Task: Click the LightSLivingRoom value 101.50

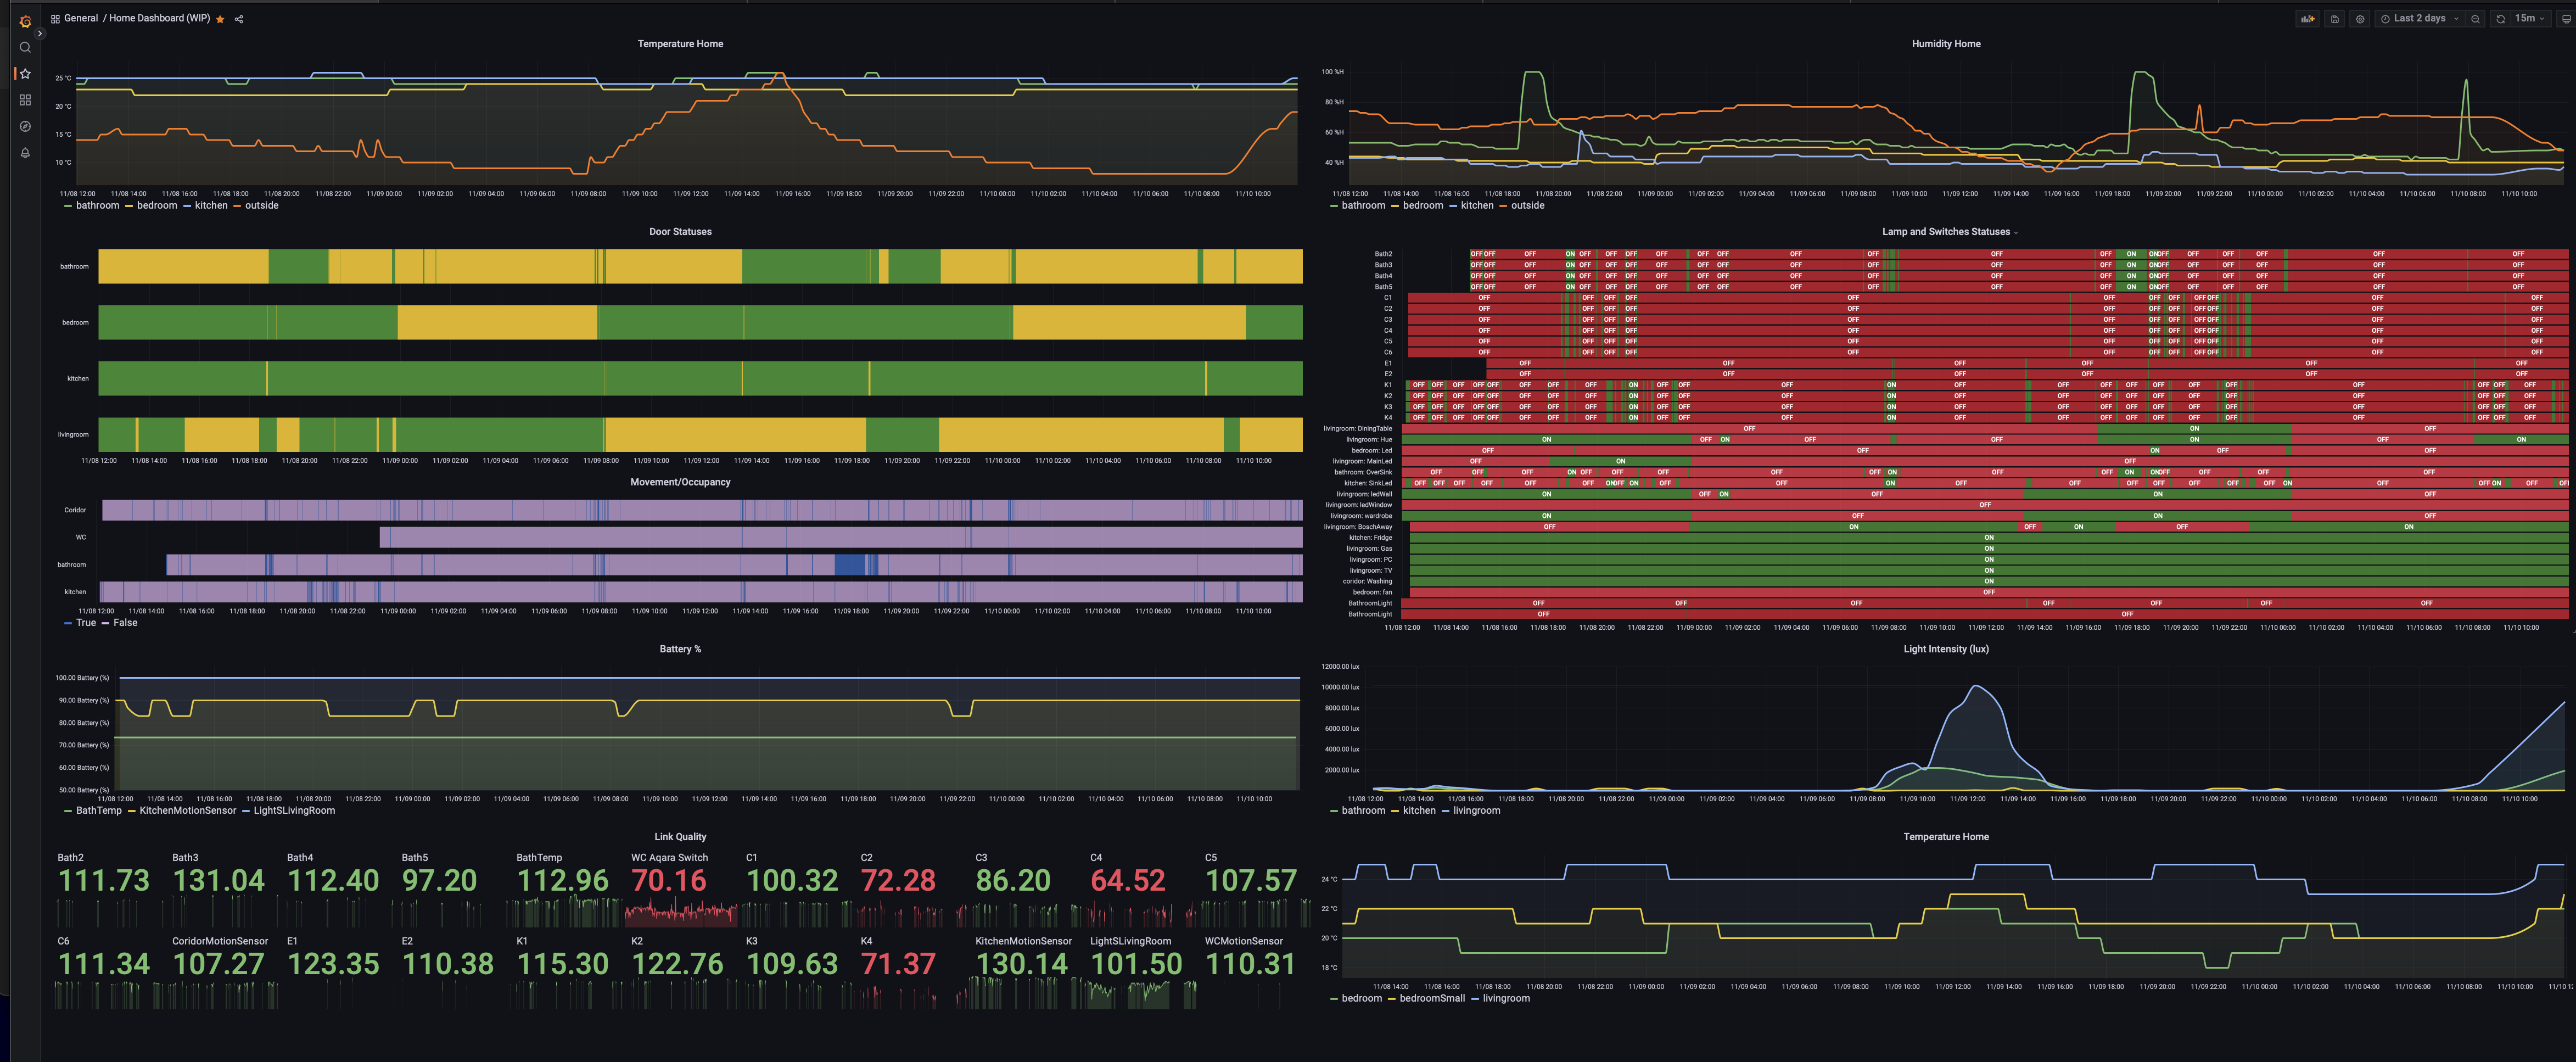Action: [x=1136, y=965]
